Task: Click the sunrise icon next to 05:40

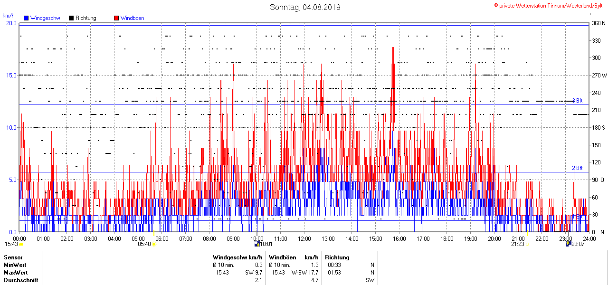Action: (154, 244)
